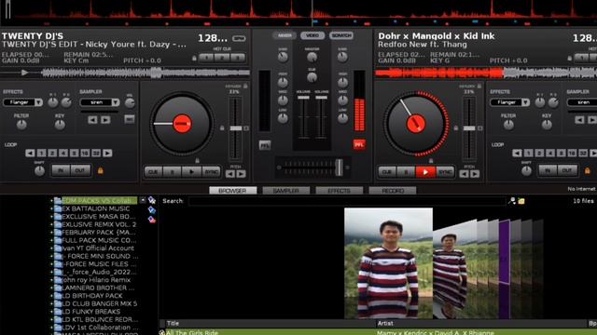The width and height of the screenshot is (597, 335).
Task: Halve the left deck loop length arrow
Action: pos(30,153)
